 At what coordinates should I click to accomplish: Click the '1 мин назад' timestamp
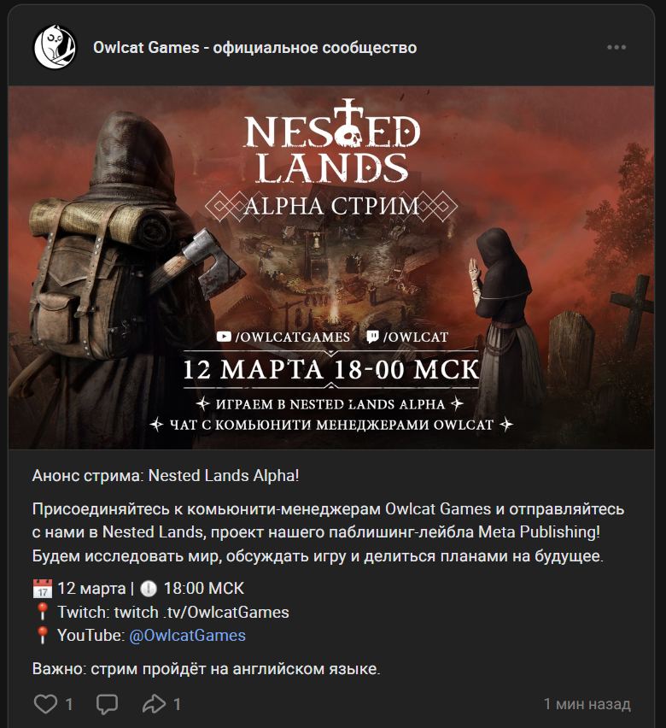pyautogui.click(x=587, y=704)
